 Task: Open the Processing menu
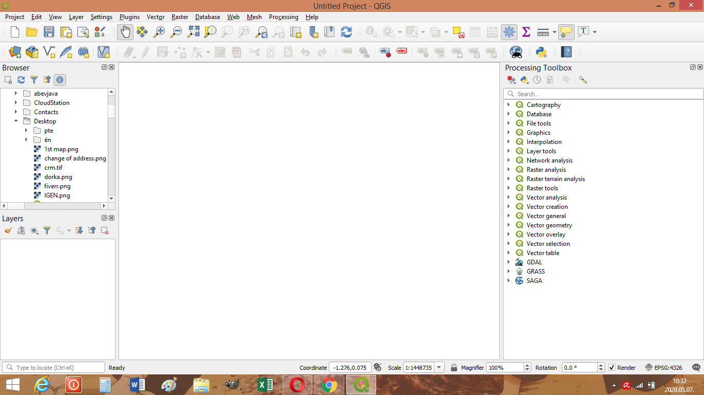[283, 17]
